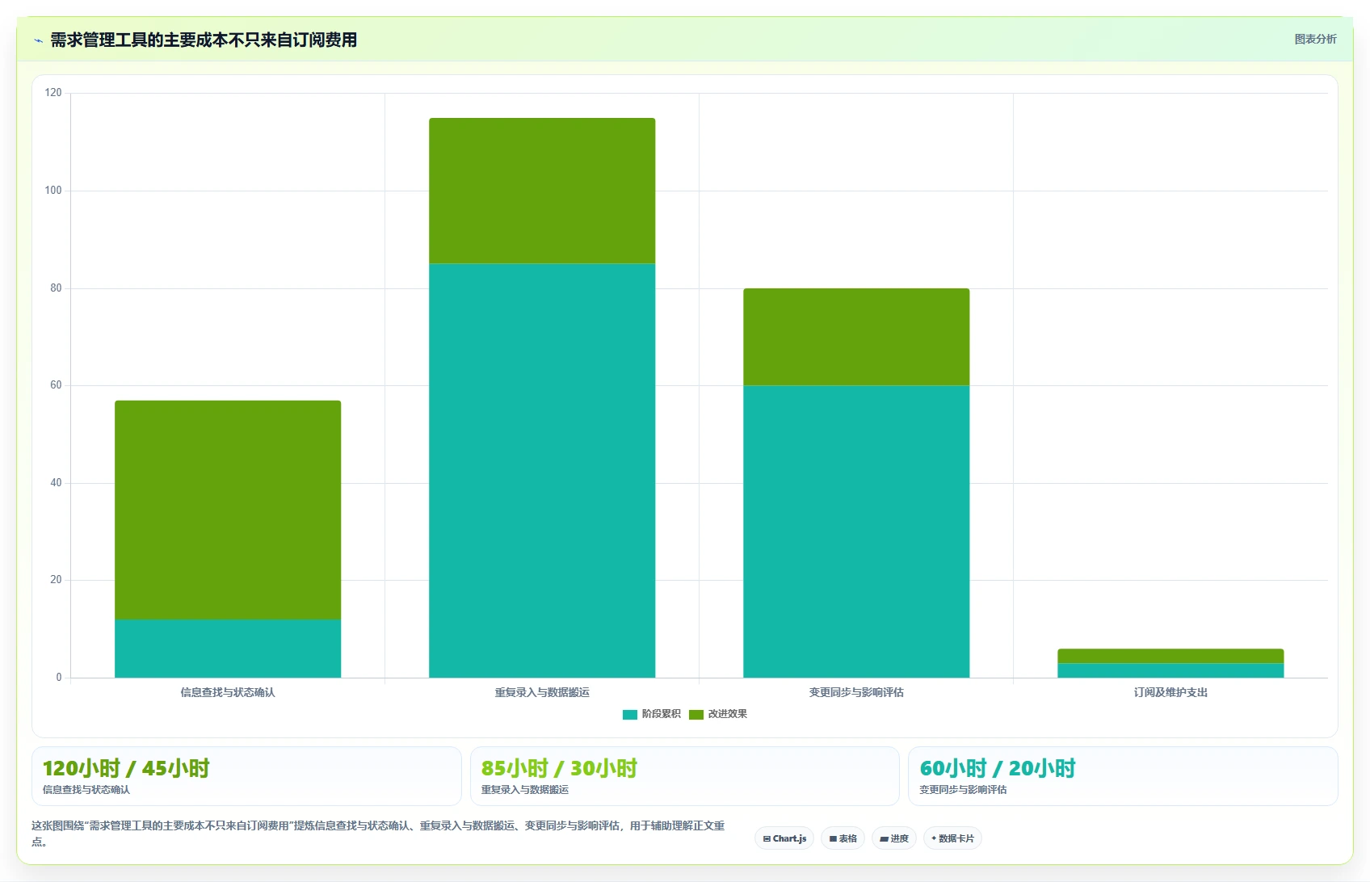Viewport: 1370px width, 882px height.
Task: Click the 阶段累积 legend label
Action: click(x=661, y=714)
